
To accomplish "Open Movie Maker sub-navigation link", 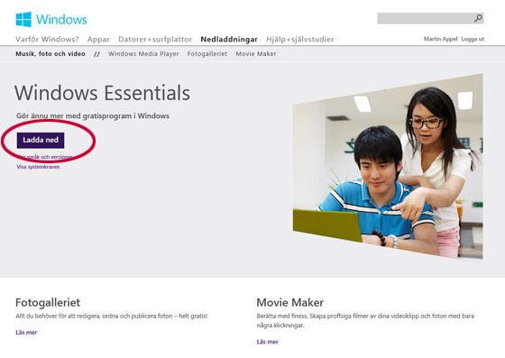I will 256,54.
